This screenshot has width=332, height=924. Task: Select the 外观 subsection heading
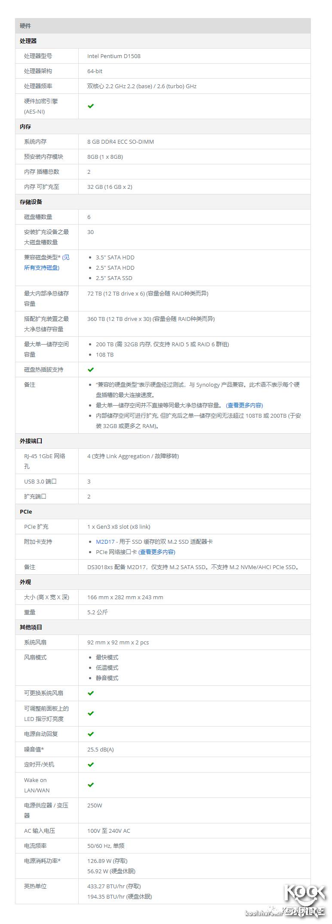163,582
